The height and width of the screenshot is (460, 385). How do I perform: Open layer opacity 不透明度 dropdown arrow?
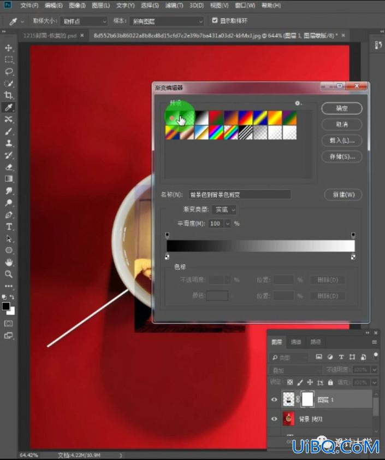tap(375, 370)
